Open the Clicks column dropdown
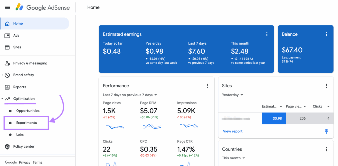Screen dimensions: 338x166 pos(328,106)
